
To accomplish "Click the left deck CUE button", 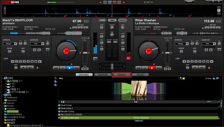I will pos(56,68).
